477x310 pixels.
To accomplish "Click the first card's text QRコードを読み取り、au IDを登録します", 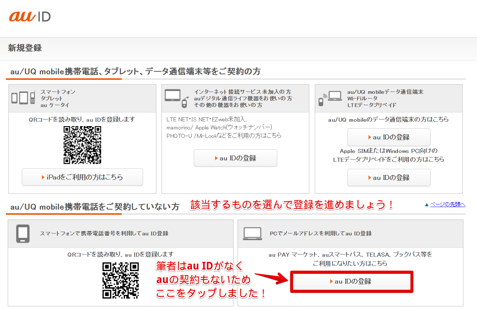I will click(x=82, y=120).
